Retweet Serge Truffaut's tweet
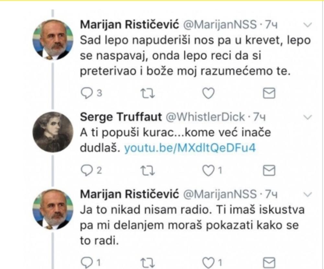 [x=148, y=170]
